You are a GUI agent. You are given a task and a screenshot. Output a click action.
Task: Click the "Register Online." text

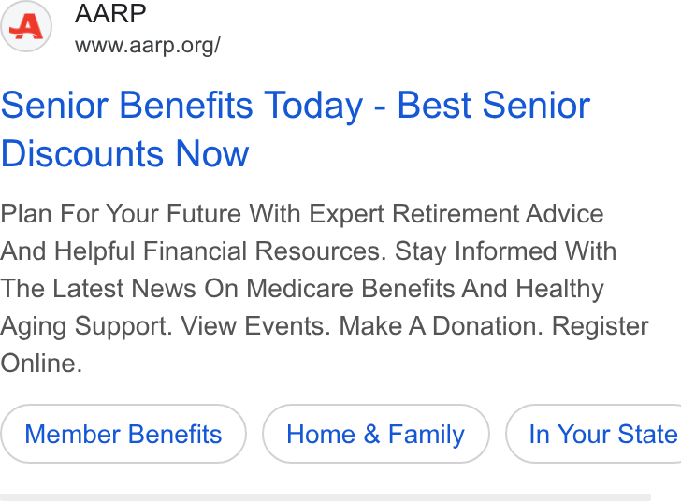point(601,326)
